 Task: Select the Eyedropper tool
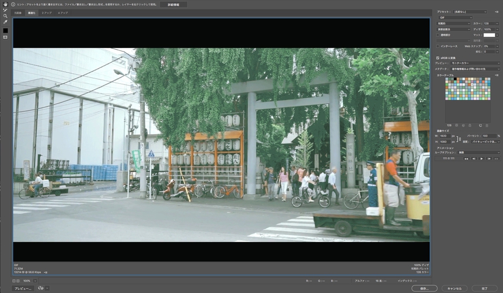(5, 22)
